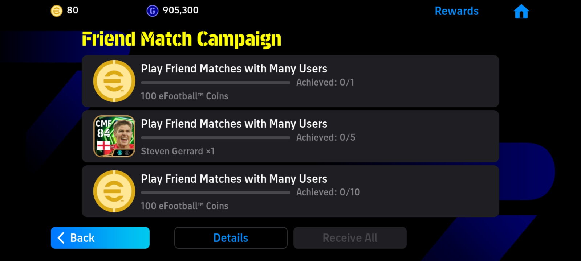Click the greyed-out Receive All button
This screenshot has height=261, width=581.
point(350,238)
